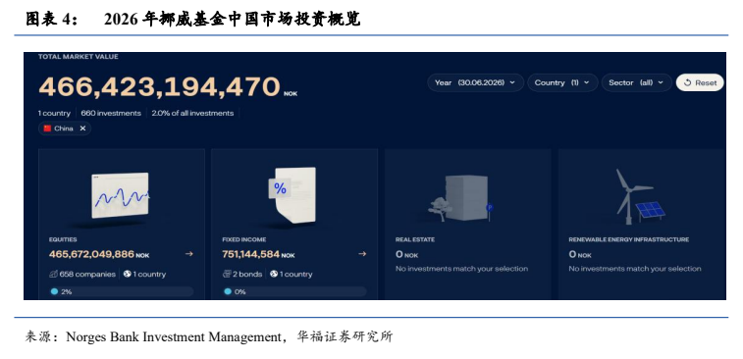Screen dimensions: 743x359
Task: Remove the China filter chip via X
Action: pos(82,128)
